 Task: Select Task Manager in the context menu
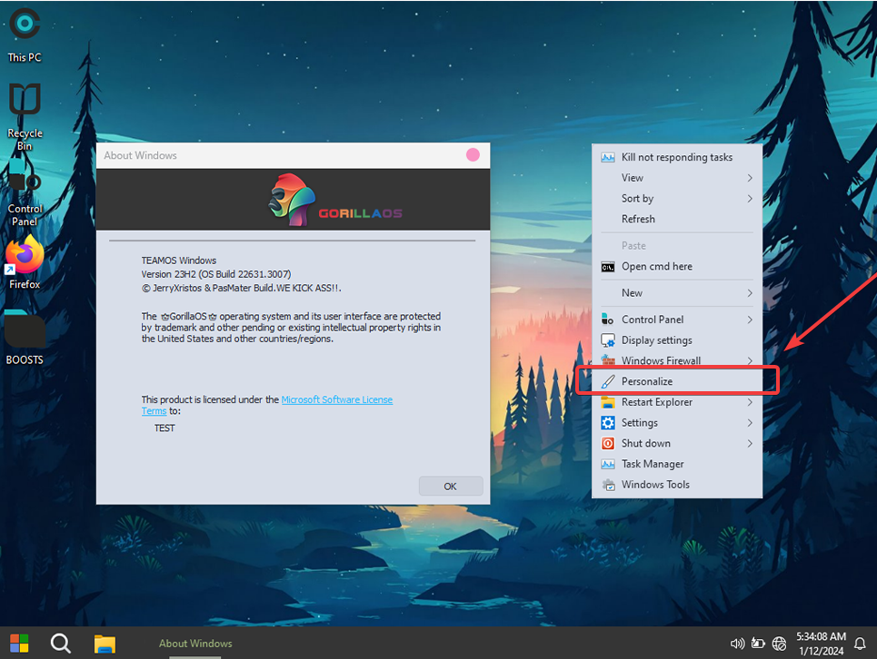tap(652, 464)
